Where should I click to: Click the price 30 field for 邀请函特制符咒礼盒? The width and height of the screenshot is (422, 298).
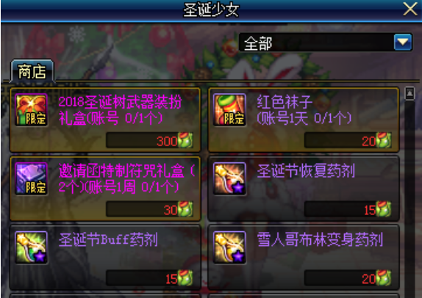click(149, 208)
